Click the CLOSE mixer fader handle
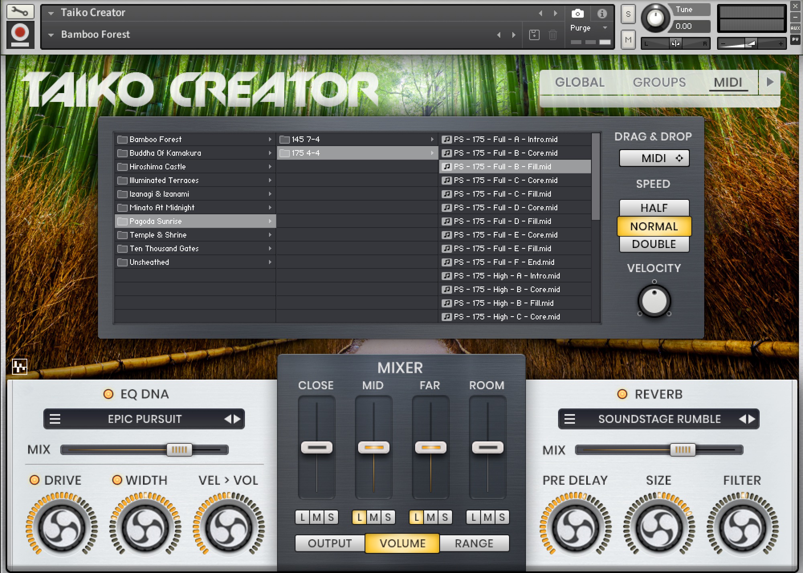 tap(317, 447)
